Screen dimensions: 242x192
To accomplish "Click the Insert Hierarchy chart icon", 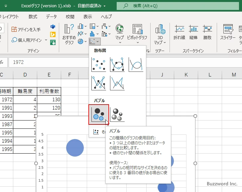I will coord(92,26).
